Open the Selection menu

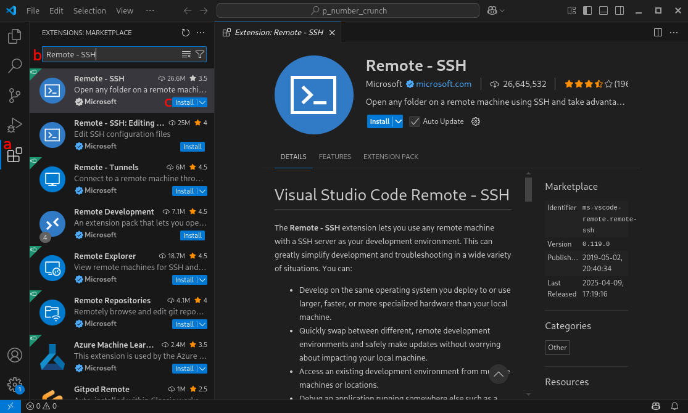pos(89,10)
